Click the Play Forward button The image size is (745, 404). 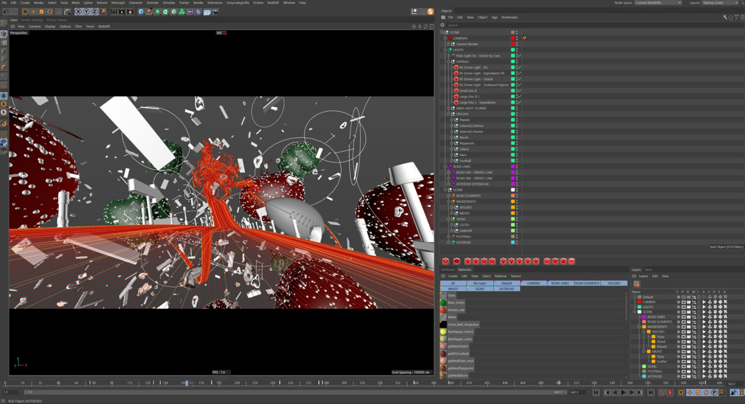(623, 392)
